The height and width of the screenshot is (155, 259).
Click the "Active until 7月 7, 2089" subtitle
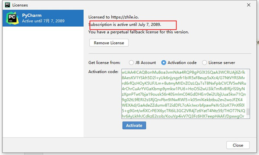tap(43, 21)
